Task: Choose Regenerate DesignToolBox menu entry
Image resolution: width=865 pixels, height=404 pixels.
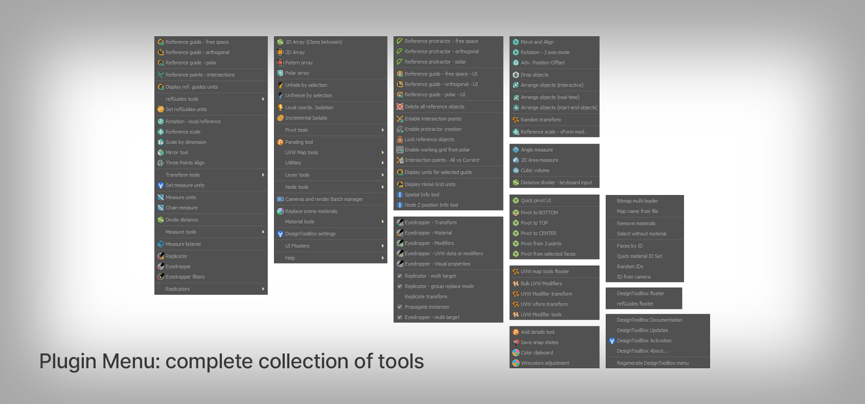Action: coord(652,363)
